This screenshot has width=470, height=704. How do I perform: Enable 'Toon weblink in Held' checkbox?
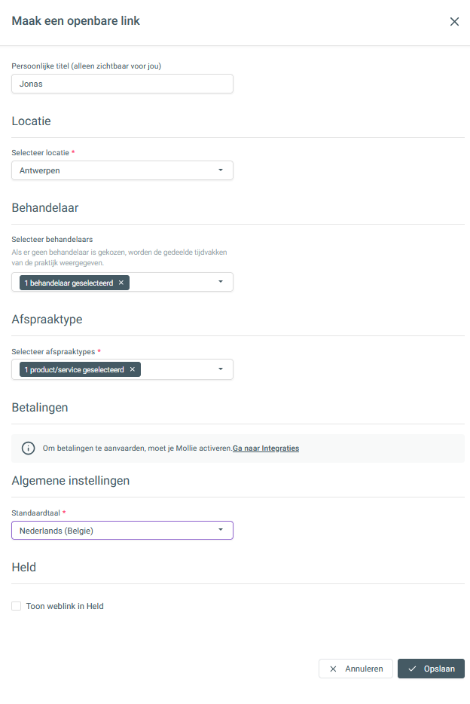16,606
